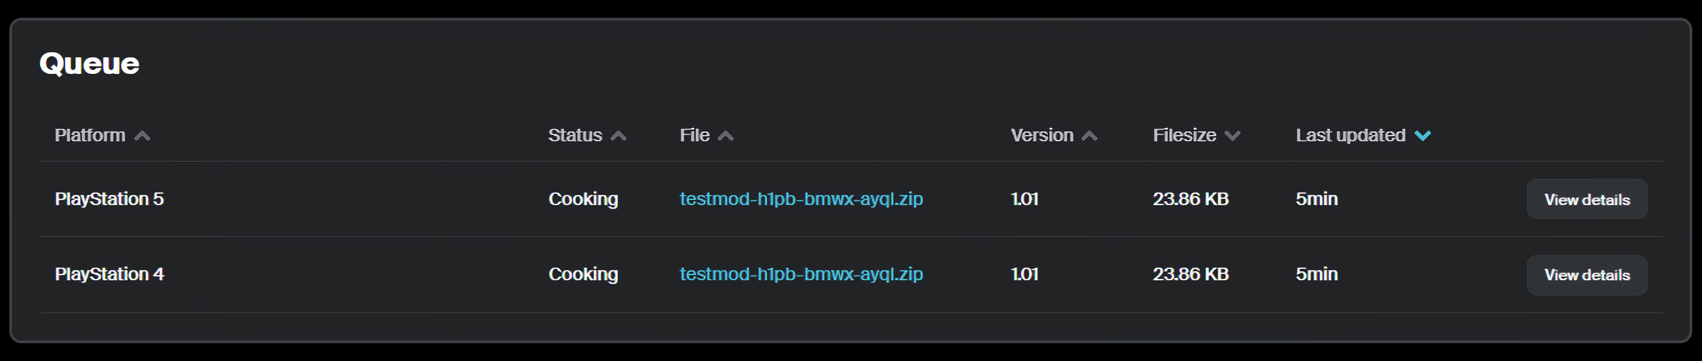
Task: Click 5min timestamp in PlayStation 5 row
Action: [1316, 199]
